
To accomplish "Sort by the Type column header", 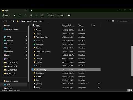I will pyautogui.click(x=80, y=25).
